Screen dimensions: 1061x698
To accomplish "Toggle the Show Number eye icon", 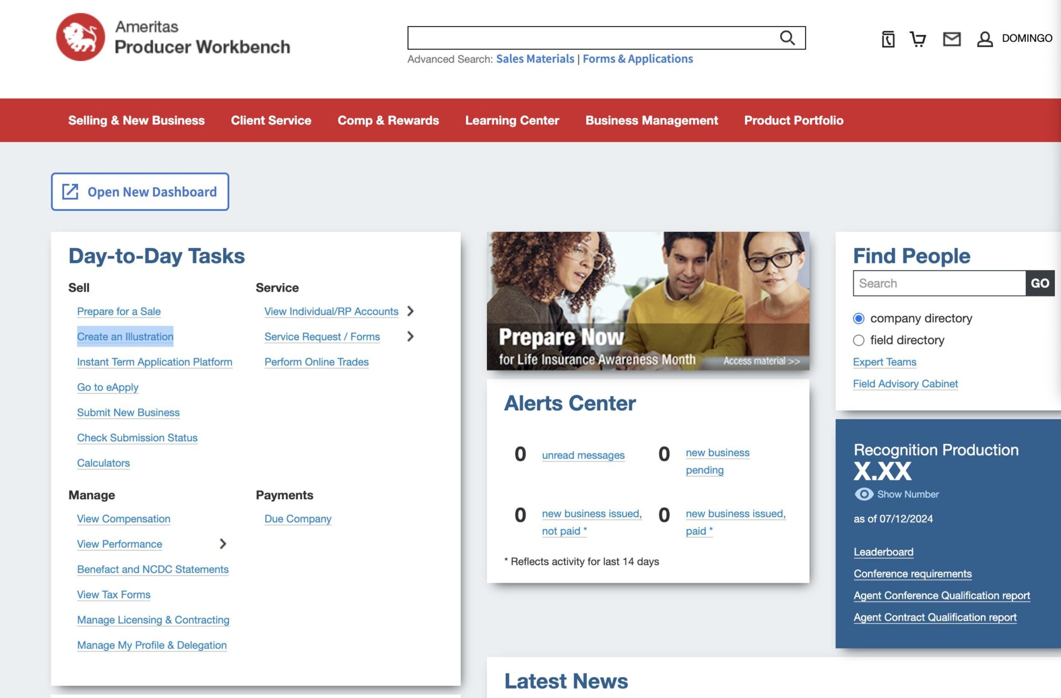I will 864,494.
